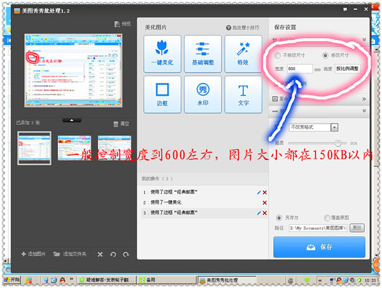
Task: Select operation row 2 使用了一键美化
Action: point(204,203)
